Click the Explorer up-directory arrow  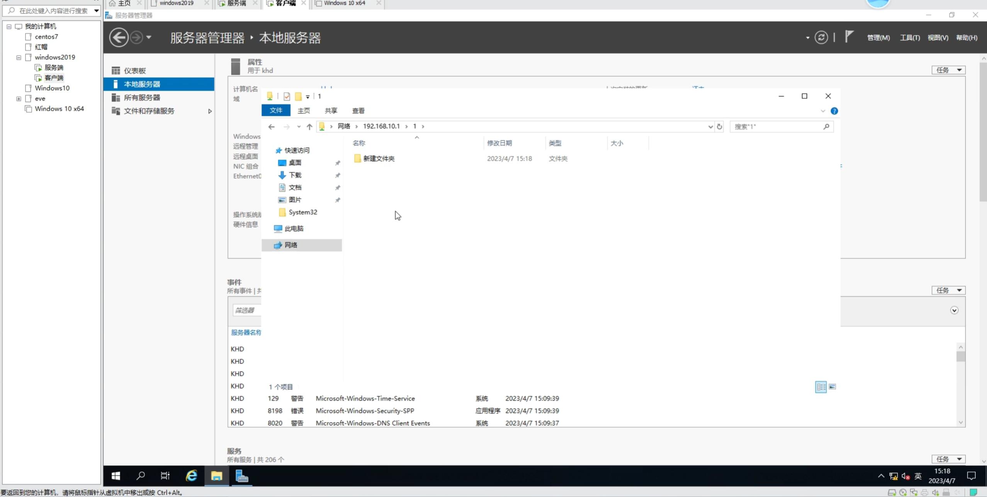pyautogui.click(x=309, y=127)
